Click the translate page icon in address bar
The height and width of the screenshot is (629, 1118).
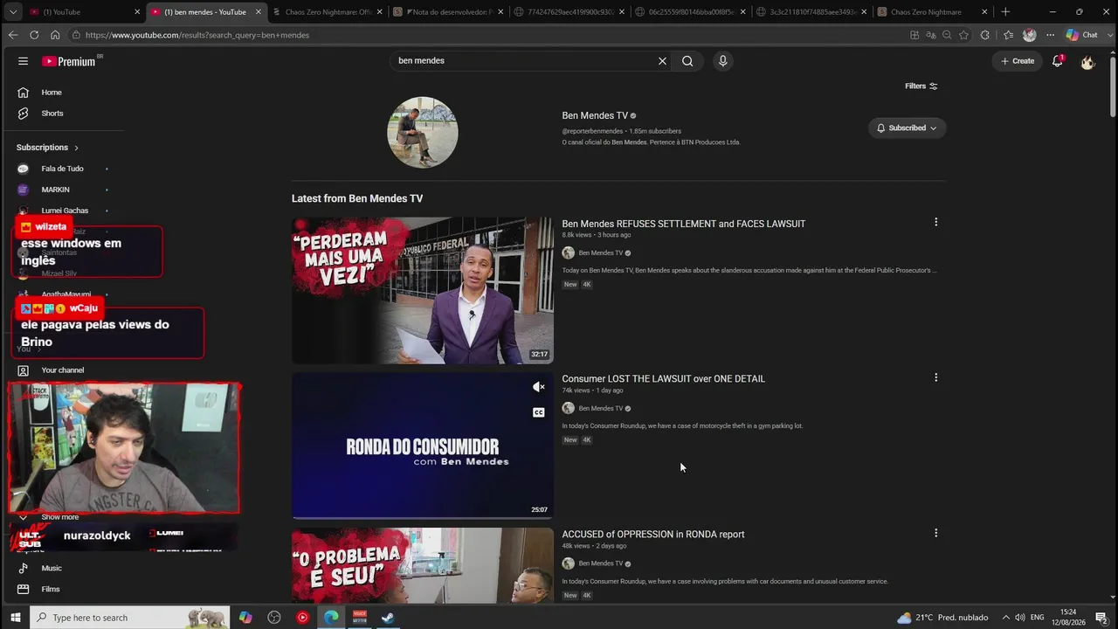pos(930,35)
